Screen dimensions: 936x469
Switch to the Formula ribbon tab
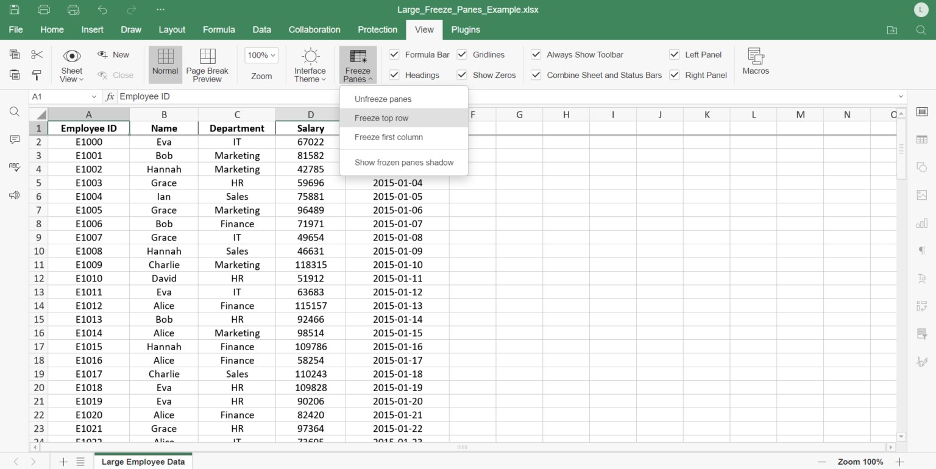tap(219, 29)
